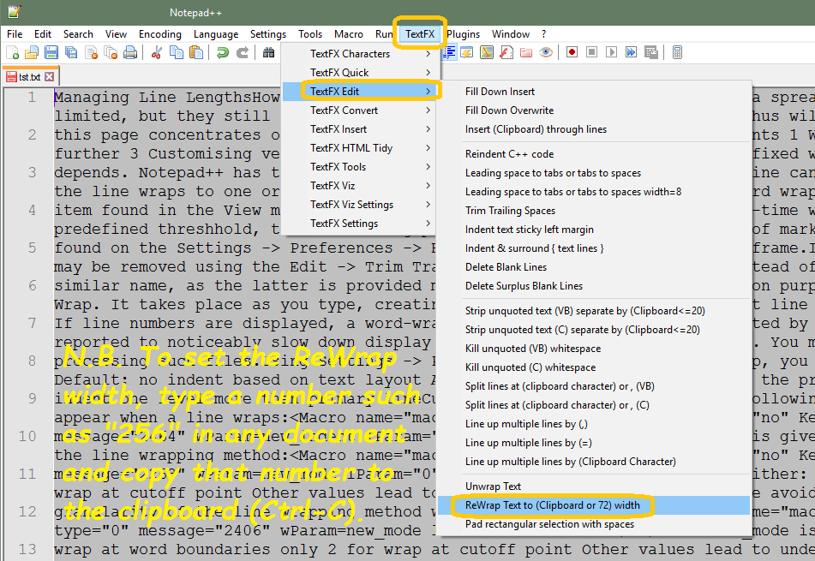Save the recorded macro icon
The width and height of the screenshot is (815, 561).
[650, 52]
